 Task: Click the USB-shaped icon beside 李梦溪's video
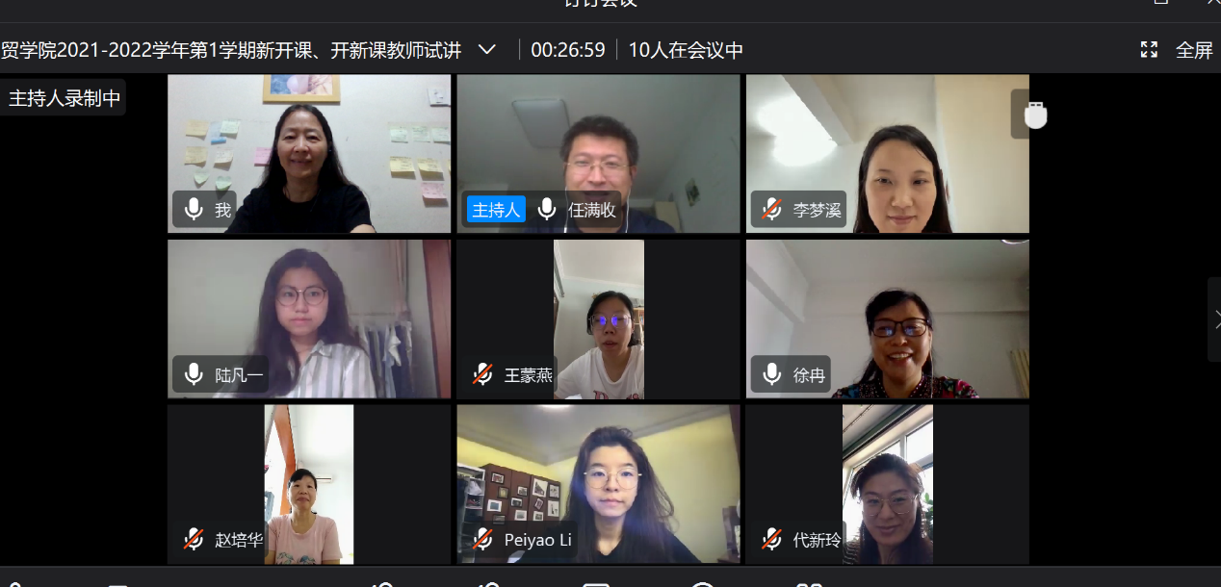point(1035,115)
